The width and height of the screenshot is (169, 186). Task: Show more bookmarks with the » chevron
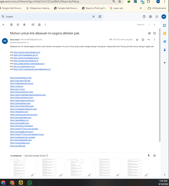coord(141,8)
